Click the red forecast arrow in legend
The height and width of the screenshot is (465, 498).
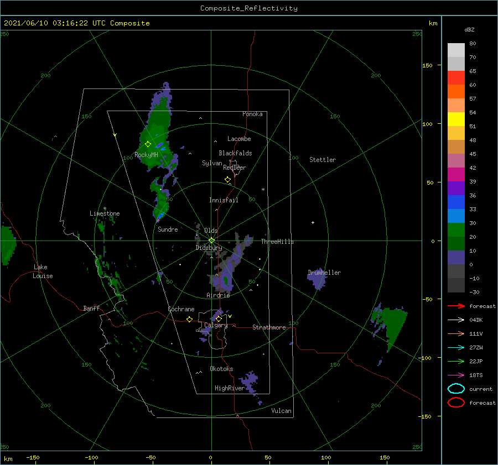tap(456, 306)
